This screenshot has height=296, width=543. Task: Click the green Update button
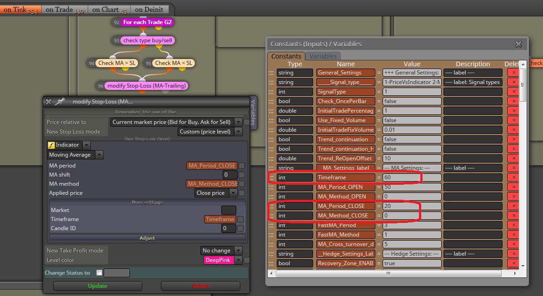point(98,286)
